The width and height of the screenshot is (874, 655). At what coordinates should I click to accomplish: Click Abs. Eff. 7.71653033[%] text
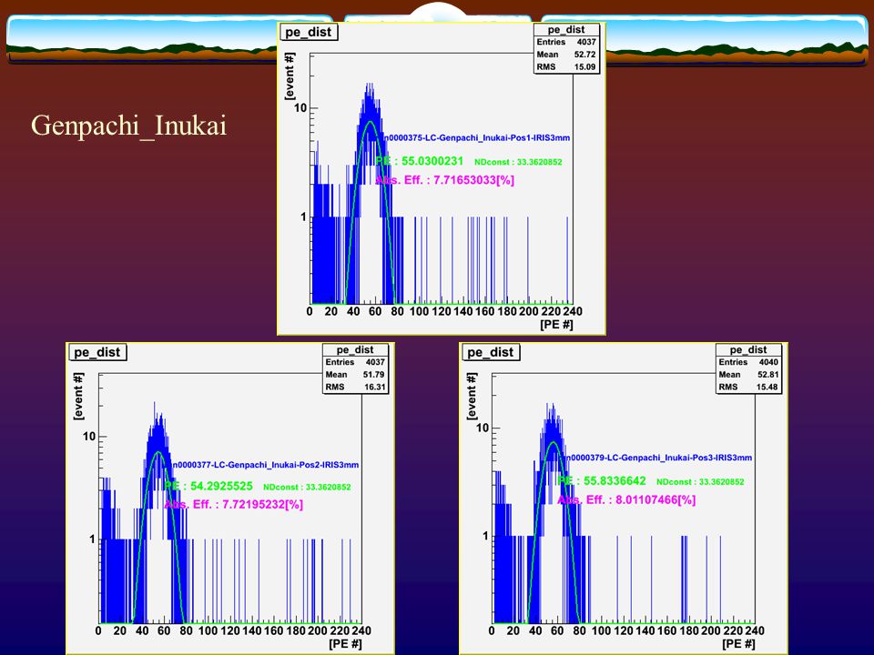[445, 180]
